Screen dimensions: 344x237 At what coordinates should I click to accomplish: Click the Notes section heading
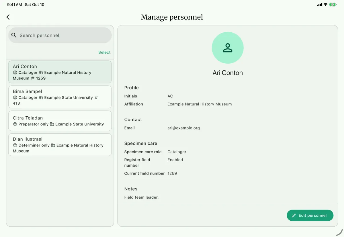tap(131, 189)
